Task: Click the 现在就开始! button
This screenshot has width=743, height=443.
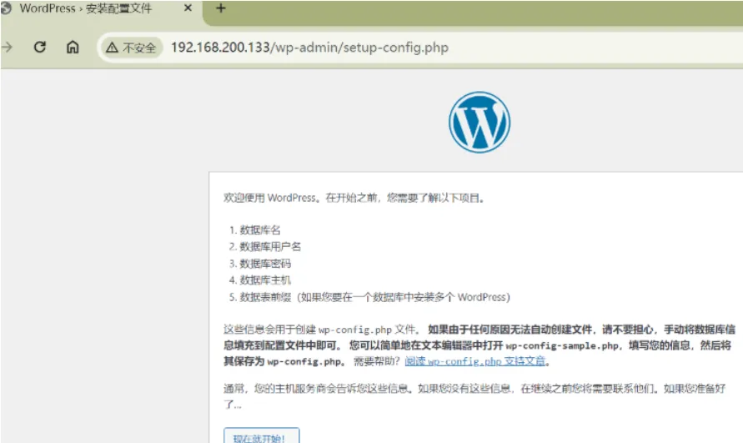Action: pyautogui.click(x=261, y=437)
